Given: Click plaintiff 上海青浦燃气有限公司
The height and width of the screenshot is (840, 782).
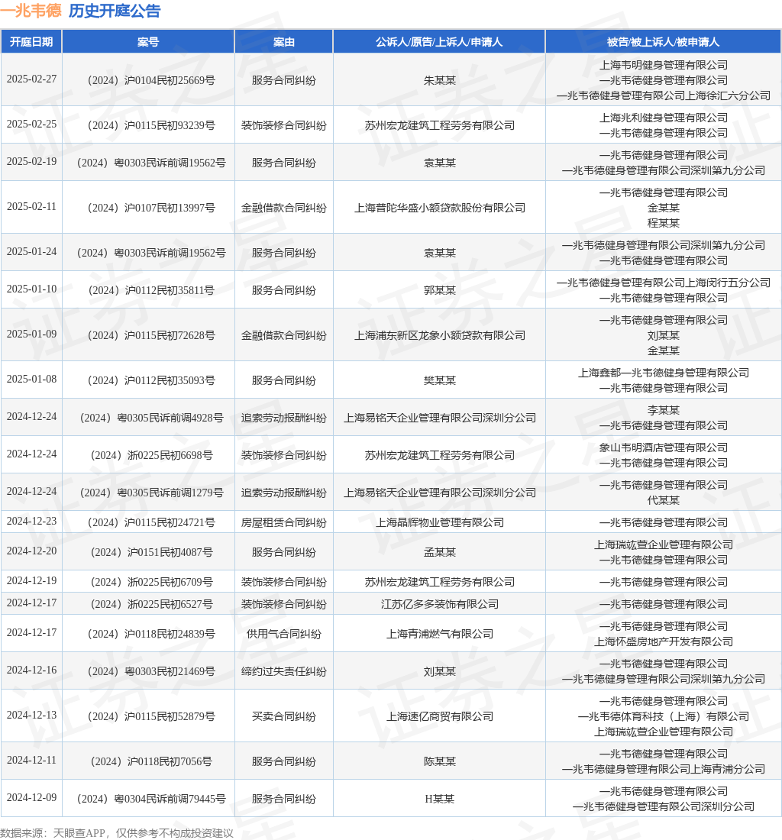Looking at the screenshot, I should click(x=439, y=635).
